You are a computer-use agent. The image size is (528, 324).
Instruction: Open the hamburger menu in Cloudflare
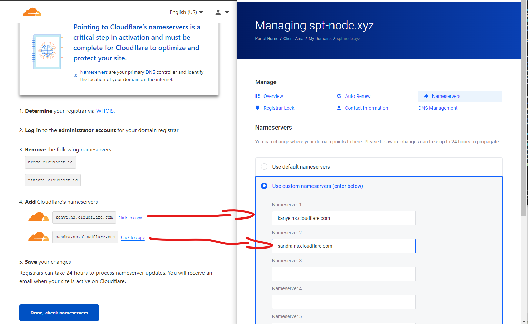7,12
